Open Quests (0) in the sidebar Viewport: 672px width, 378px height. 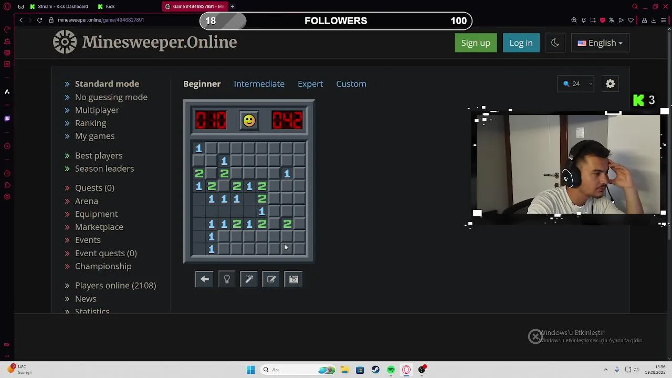[x=94, y=188]
